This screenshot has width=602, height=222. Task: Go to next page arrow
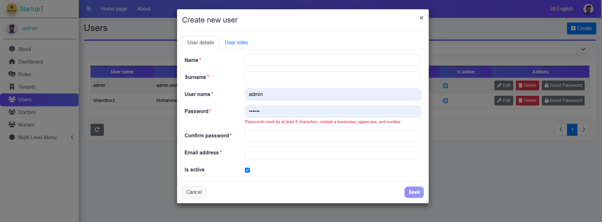tap(584, 130)
